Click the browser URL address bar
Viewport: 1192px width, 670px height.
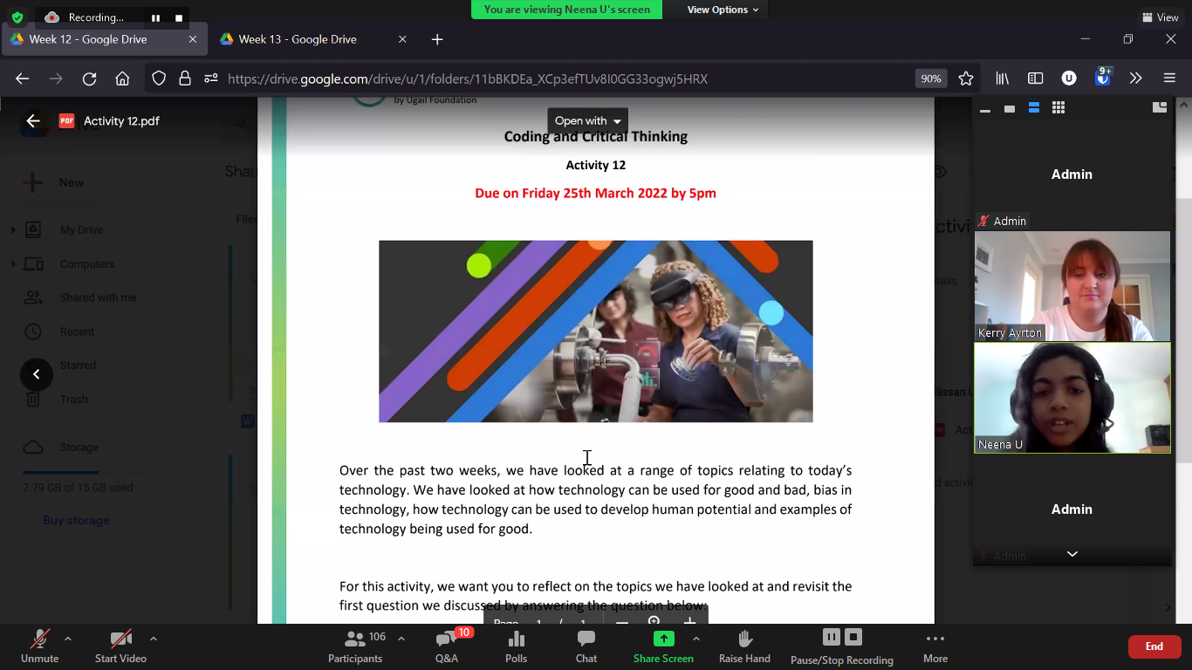524,79
